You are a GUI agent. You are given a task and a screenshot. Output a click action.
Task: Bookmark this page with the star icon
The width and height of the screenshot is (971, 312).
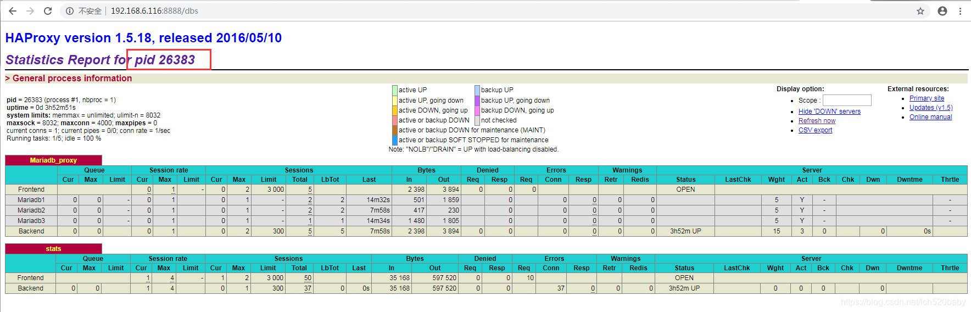(x=920, y=11)
